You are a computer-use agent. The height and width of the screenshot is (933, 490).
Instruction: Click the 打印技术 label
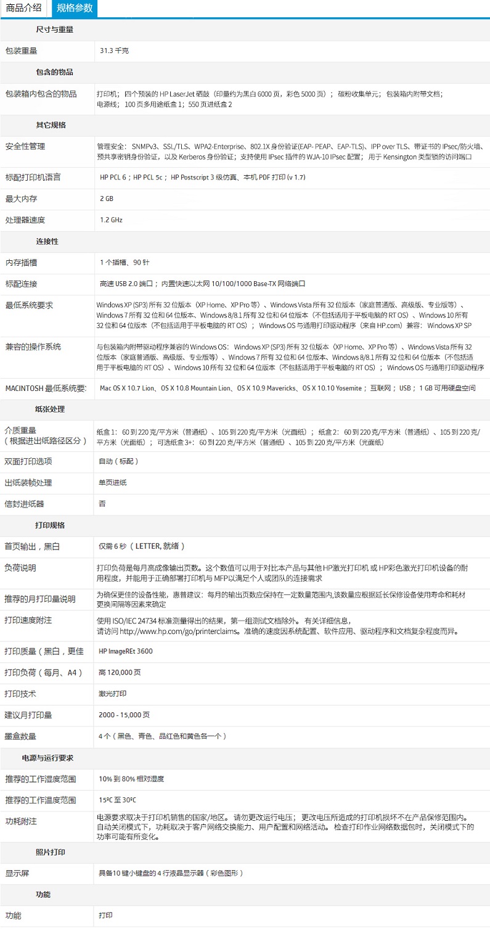point(21,694)
